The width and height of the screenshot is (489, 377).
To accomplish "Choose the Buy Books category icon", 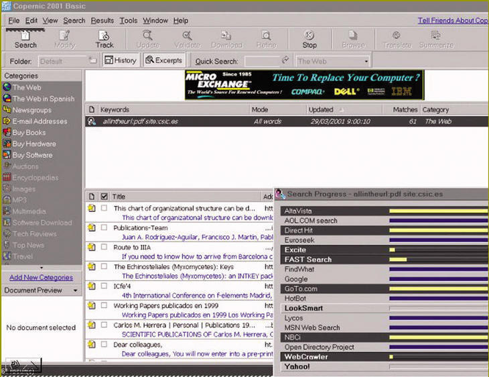I will (7, 133).
